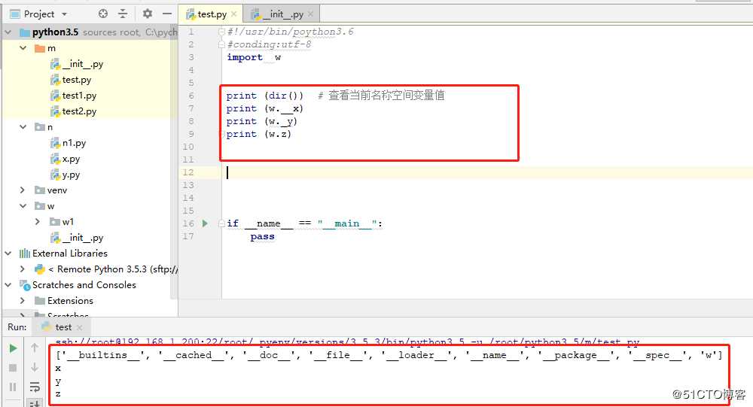Image resolution: width=753 pixels, height=407 pixels.
Task: Collapse Scratches and Consoles node
Action: 8,284
